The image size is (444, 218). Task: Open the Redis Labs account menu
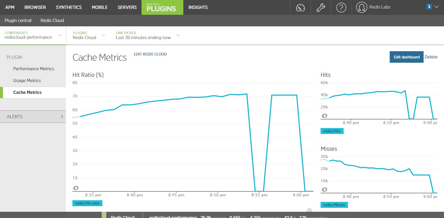[x=380, y=7]
